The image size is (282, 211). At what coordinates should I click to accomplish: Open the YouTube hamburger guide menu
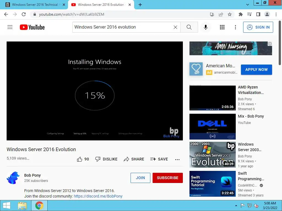tap(10, 27)
